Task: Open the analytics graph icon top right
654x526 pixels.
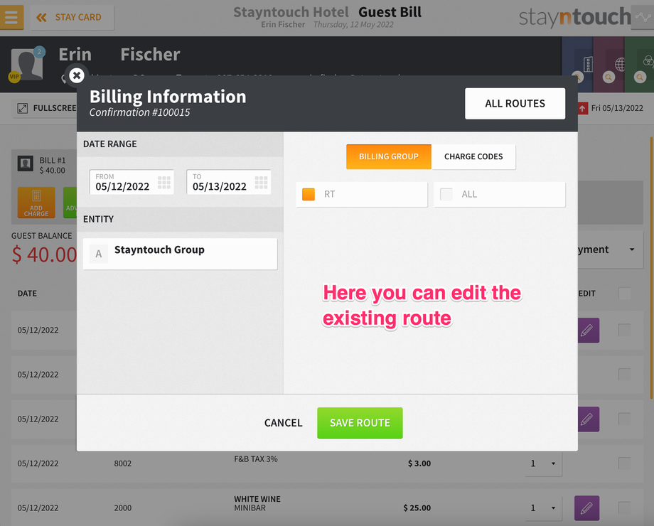Action: click(643, 17)
